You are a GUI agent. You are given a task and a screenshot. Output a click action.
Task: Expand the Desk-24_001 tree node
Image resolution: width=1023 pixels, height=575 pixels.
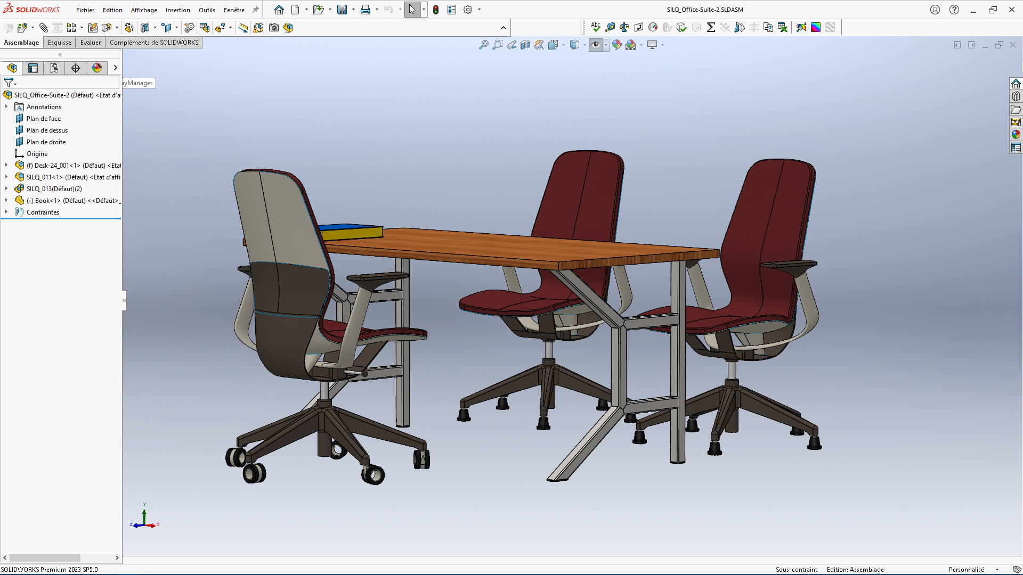6,166
